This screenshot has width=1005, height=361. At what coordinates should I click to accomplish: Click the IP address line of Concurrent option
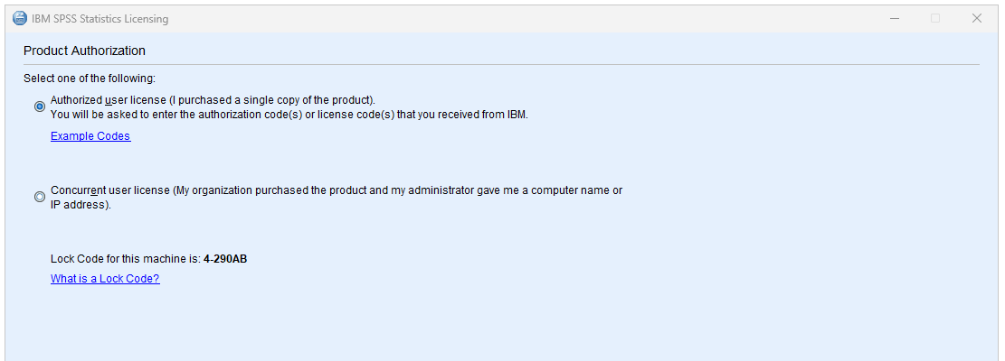click(x=80, y=205)
